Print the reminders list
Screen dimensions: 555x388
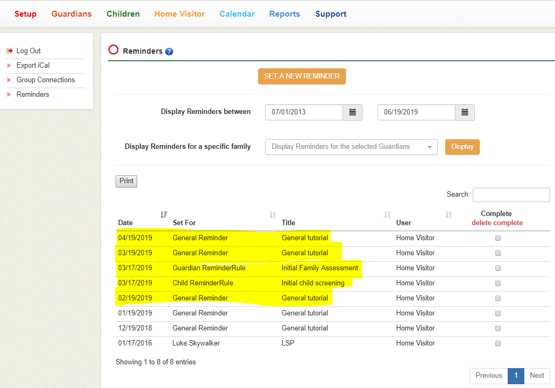tap(126, 181)
